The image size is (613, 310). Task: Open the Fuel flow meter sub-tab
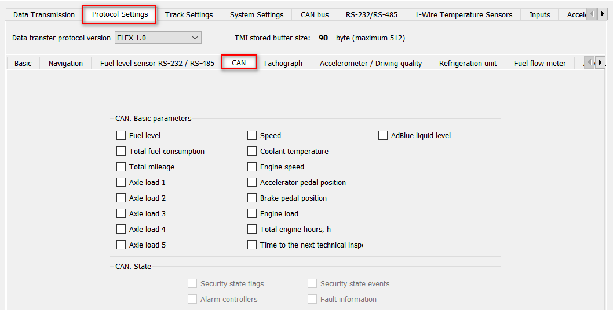click(x=539, y=64)
